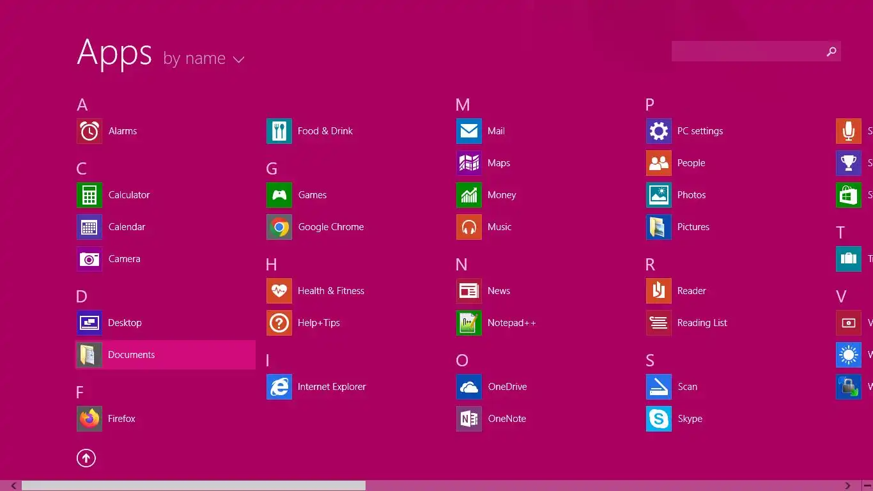This screenshot has width=873, height=491.
Task: Open the Pictures folder icon
Action: 659,227
